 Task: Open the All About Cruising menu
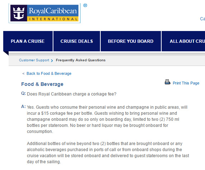coord(183,41)
